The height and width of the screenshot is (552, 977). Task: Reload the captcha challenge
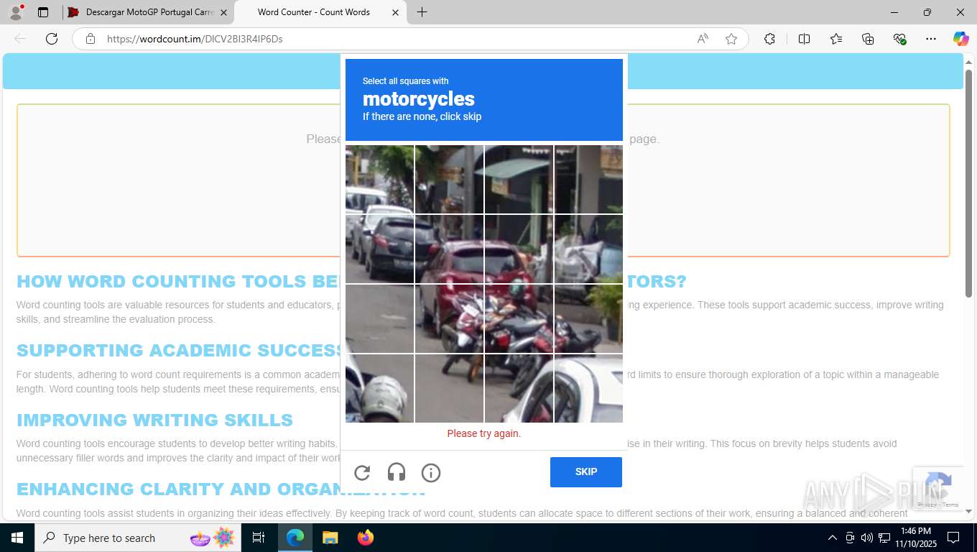(362, 472)
